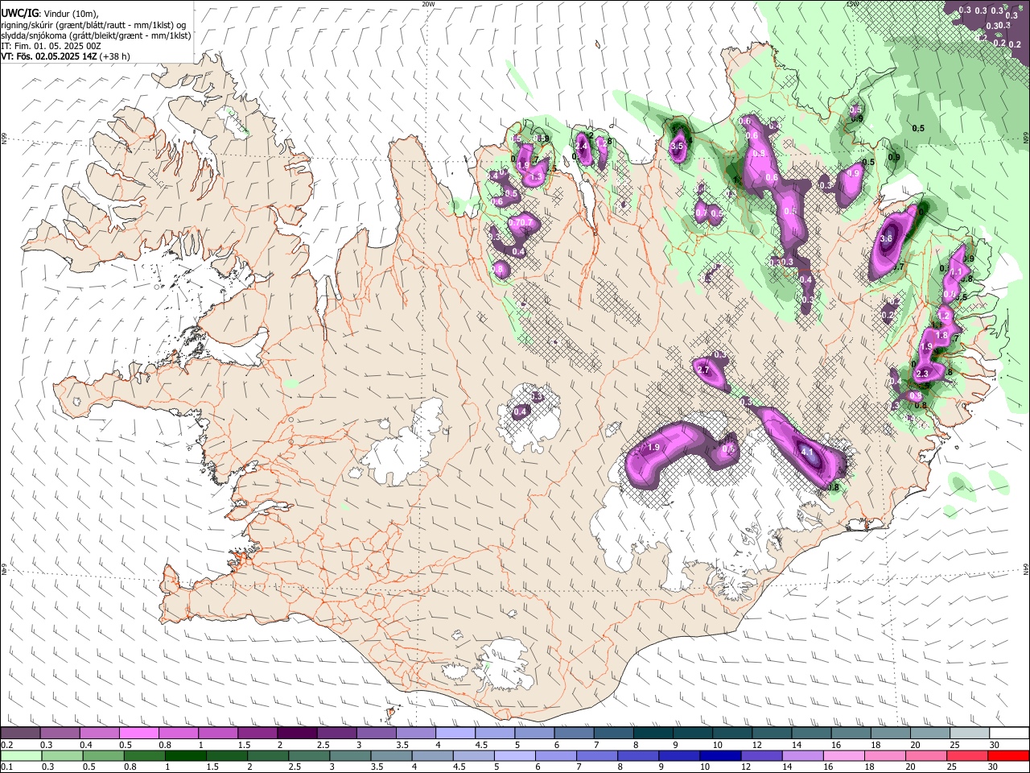This screenshot has height=773, width=1030.
Task: Select the darkest green swatch labeled 1, lower row
Action: (185, 755)
